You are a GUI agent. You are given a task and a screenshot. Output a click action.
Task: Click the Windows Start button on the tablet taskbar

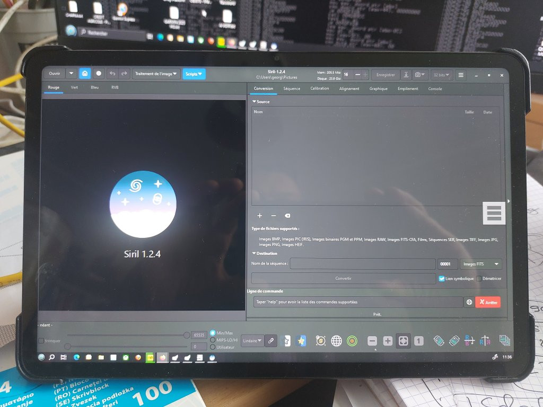41,357
